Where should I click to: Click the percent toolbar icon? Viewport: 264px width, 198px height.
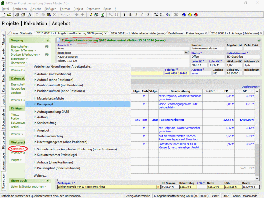point(156,15)
